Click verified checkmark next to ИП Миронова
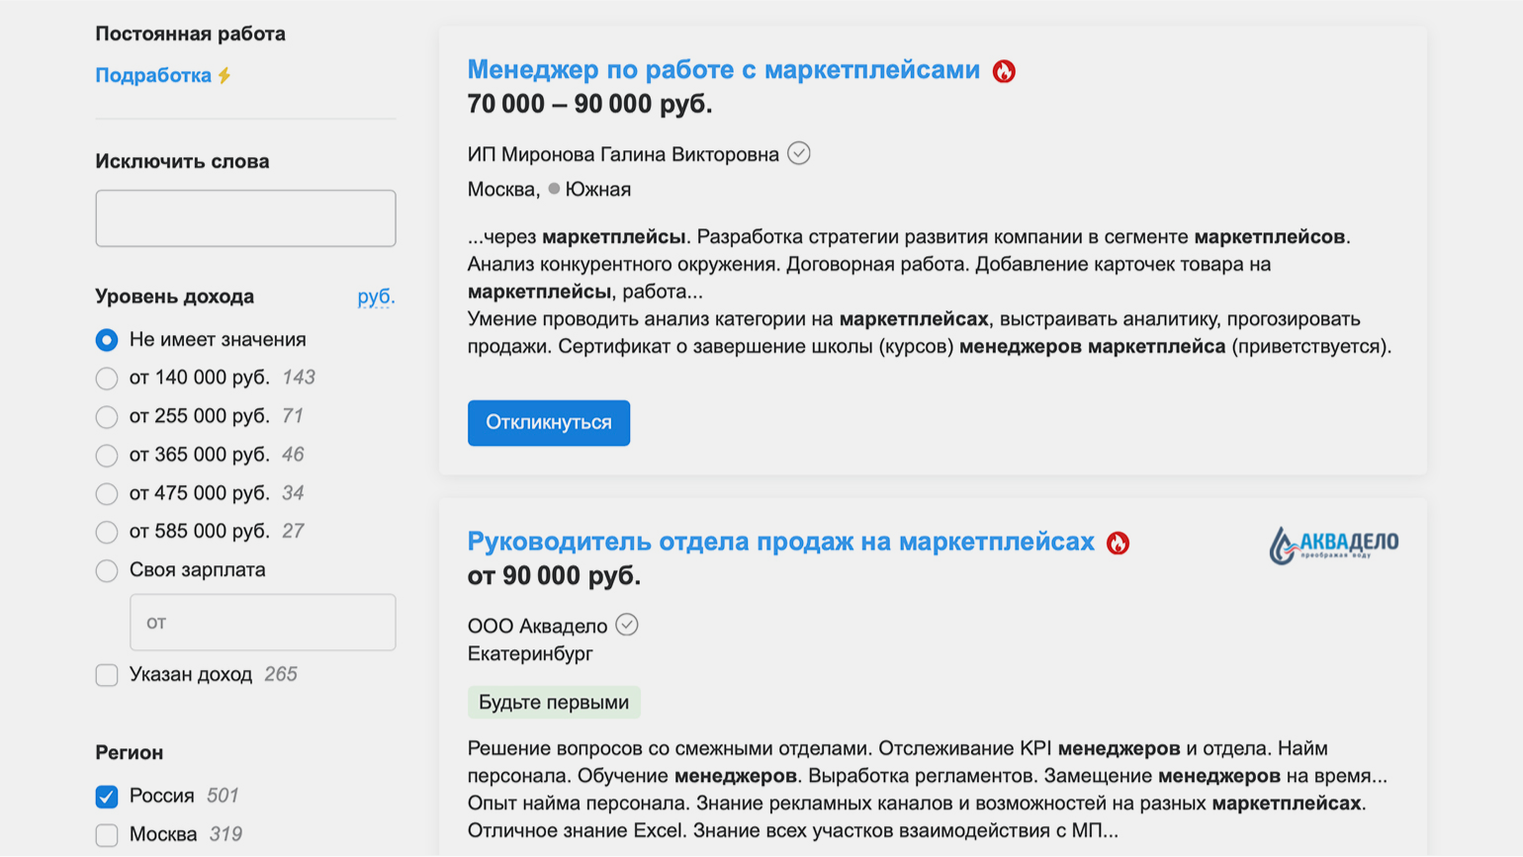 click(799, 153)
